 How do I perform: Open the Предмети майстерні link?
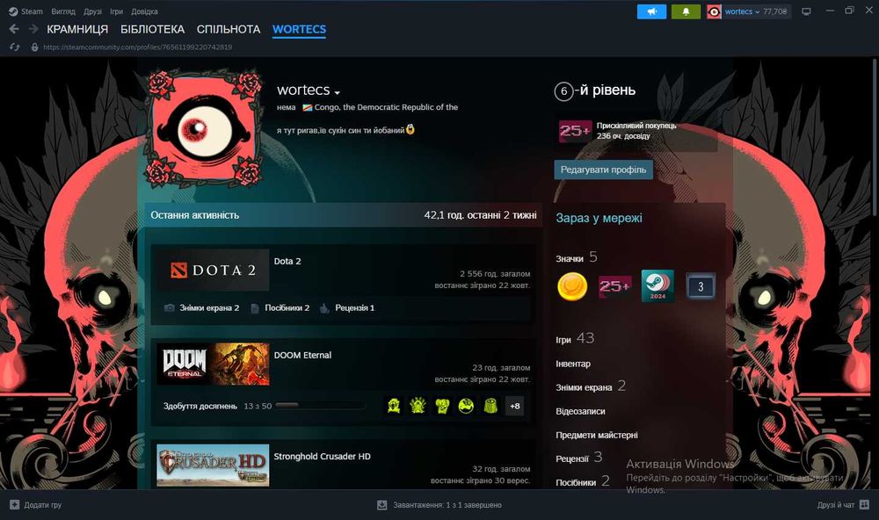pyautogui.click(x=597, y=435)
